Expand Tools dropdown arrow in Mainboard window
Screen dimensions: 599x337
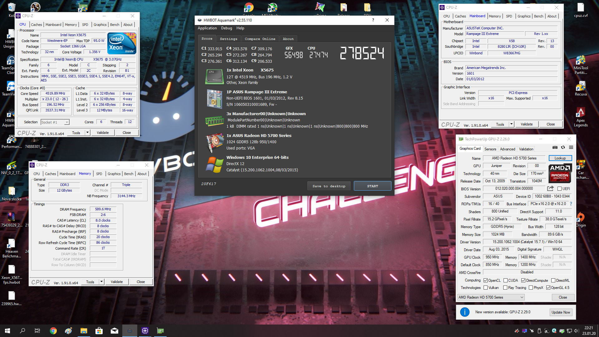click(x=511, y=124)
